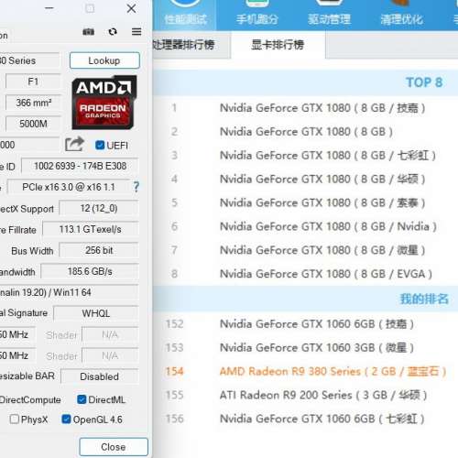This screenshot has width=458, height=458.
Task: Select rank 8 GTX 1080 EVGA row
Action: [x=305, y=274]
